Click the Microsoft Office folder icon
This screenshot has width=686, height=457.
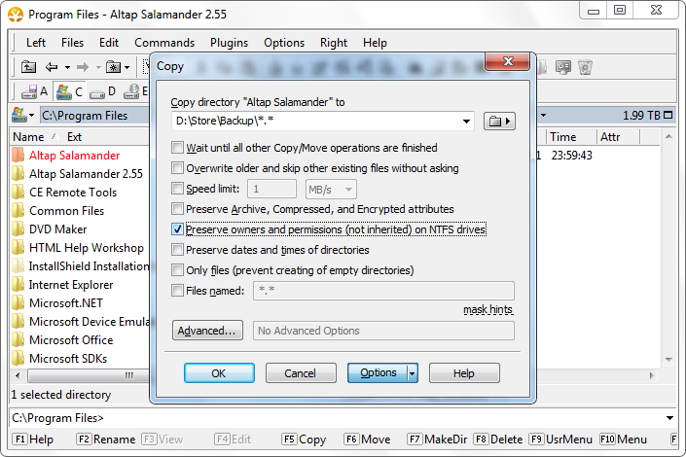pos(18,339)
